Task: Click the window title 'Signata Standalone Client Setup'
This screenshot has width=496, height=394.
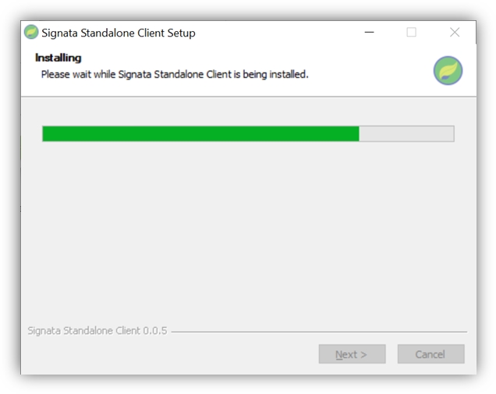Action: [119, 33]
